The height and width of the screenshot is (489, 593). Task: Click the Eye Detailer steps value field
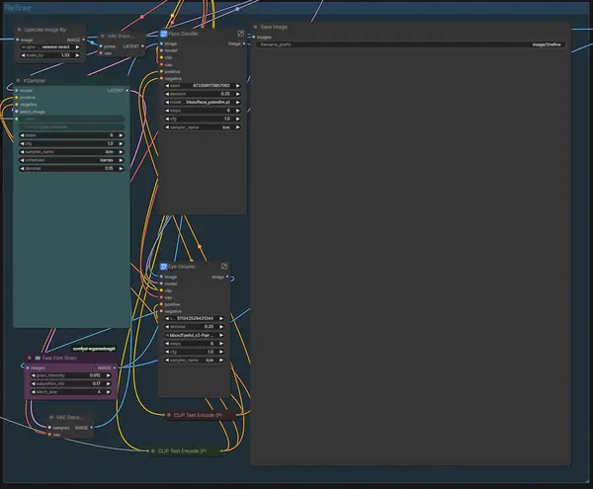[195, 344]
